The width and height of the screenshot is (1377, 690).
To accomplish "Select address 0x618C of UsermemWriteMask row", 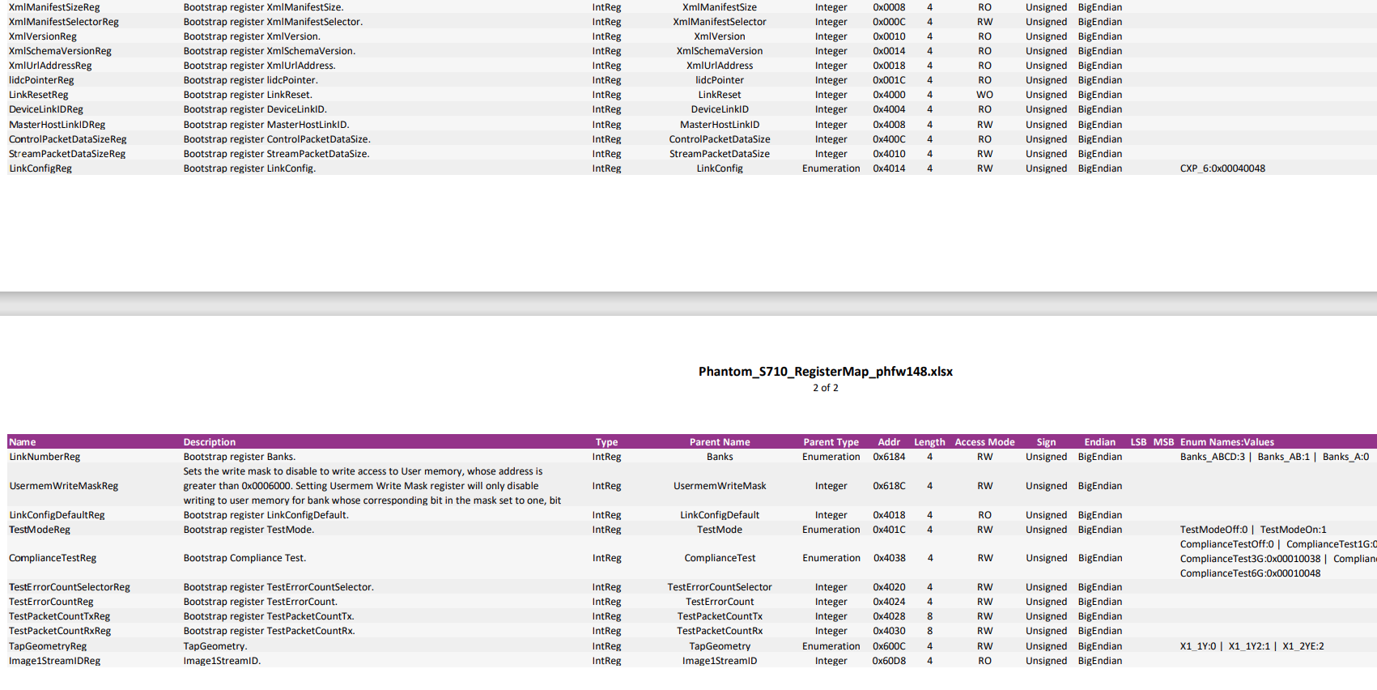I will tap(889, 486).
